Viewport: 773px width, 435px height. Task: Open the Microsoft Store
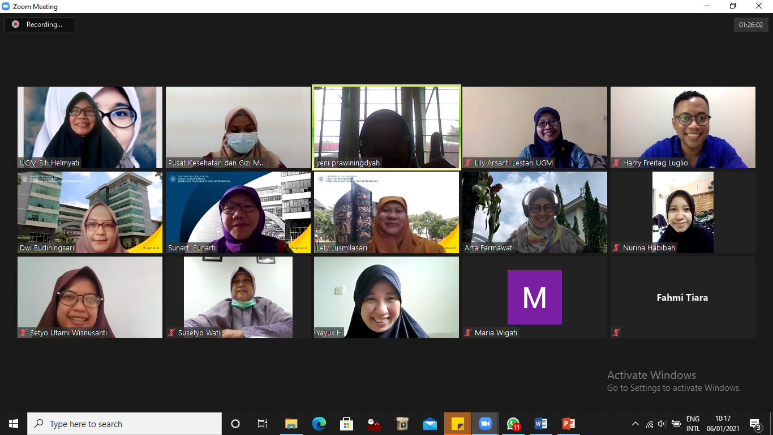(x=346, y=423)
